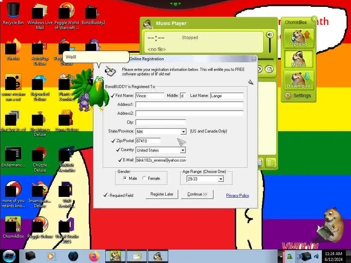Open the Endermanc... desktop icon
The image size is (351, 263).
coord(13,156)
